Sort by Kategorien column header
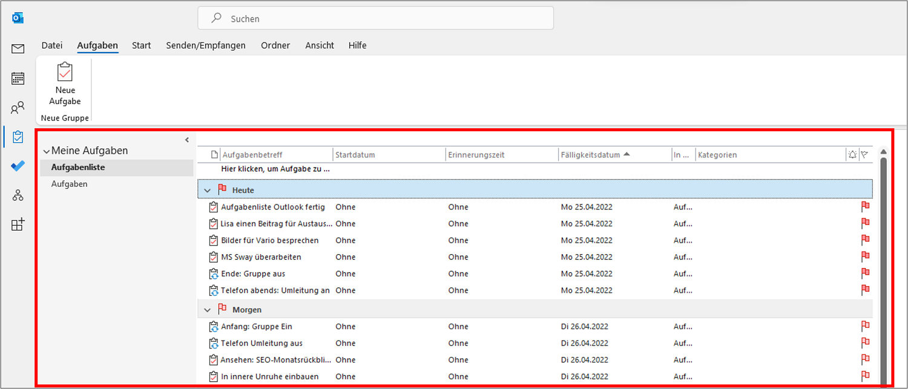Image resolution: width=908 pixels, height=389 pixels. (x=770, y=155)
